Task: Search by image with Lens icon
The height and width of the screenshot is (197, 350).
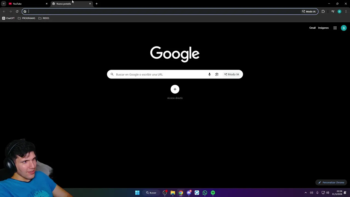Action: (x=217, y=74)
